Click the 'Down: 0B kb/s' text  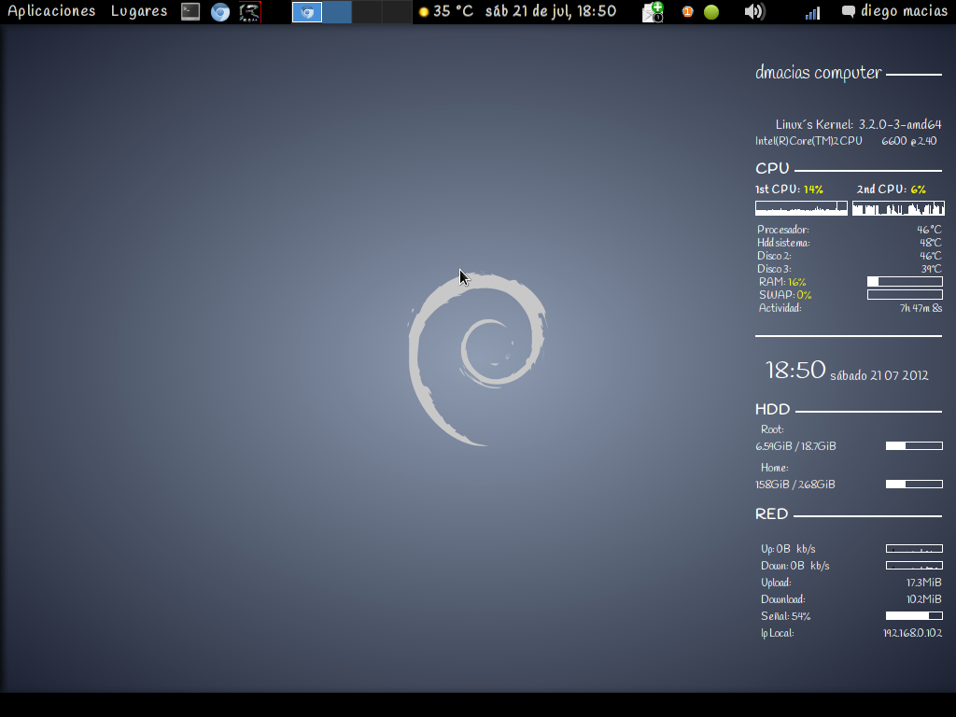tap(795, 566)
